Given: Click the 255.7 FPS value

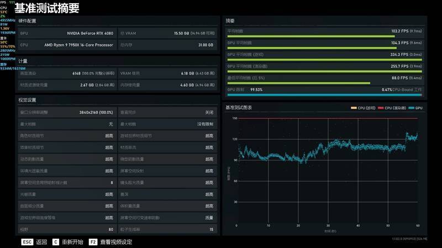Looking at the screenshot, I should pyautogui.click(x=399, y=66).
